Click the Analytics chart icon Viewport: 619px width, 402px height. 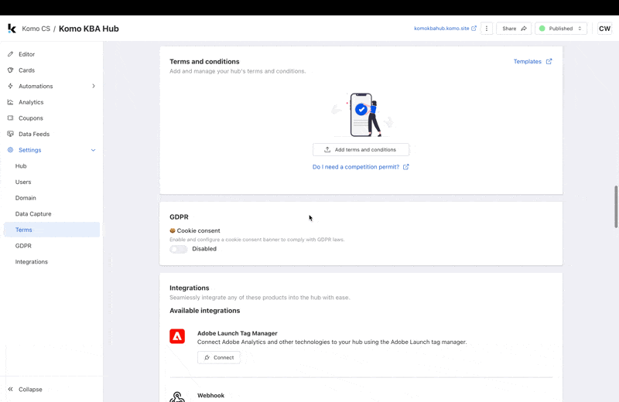11,102
